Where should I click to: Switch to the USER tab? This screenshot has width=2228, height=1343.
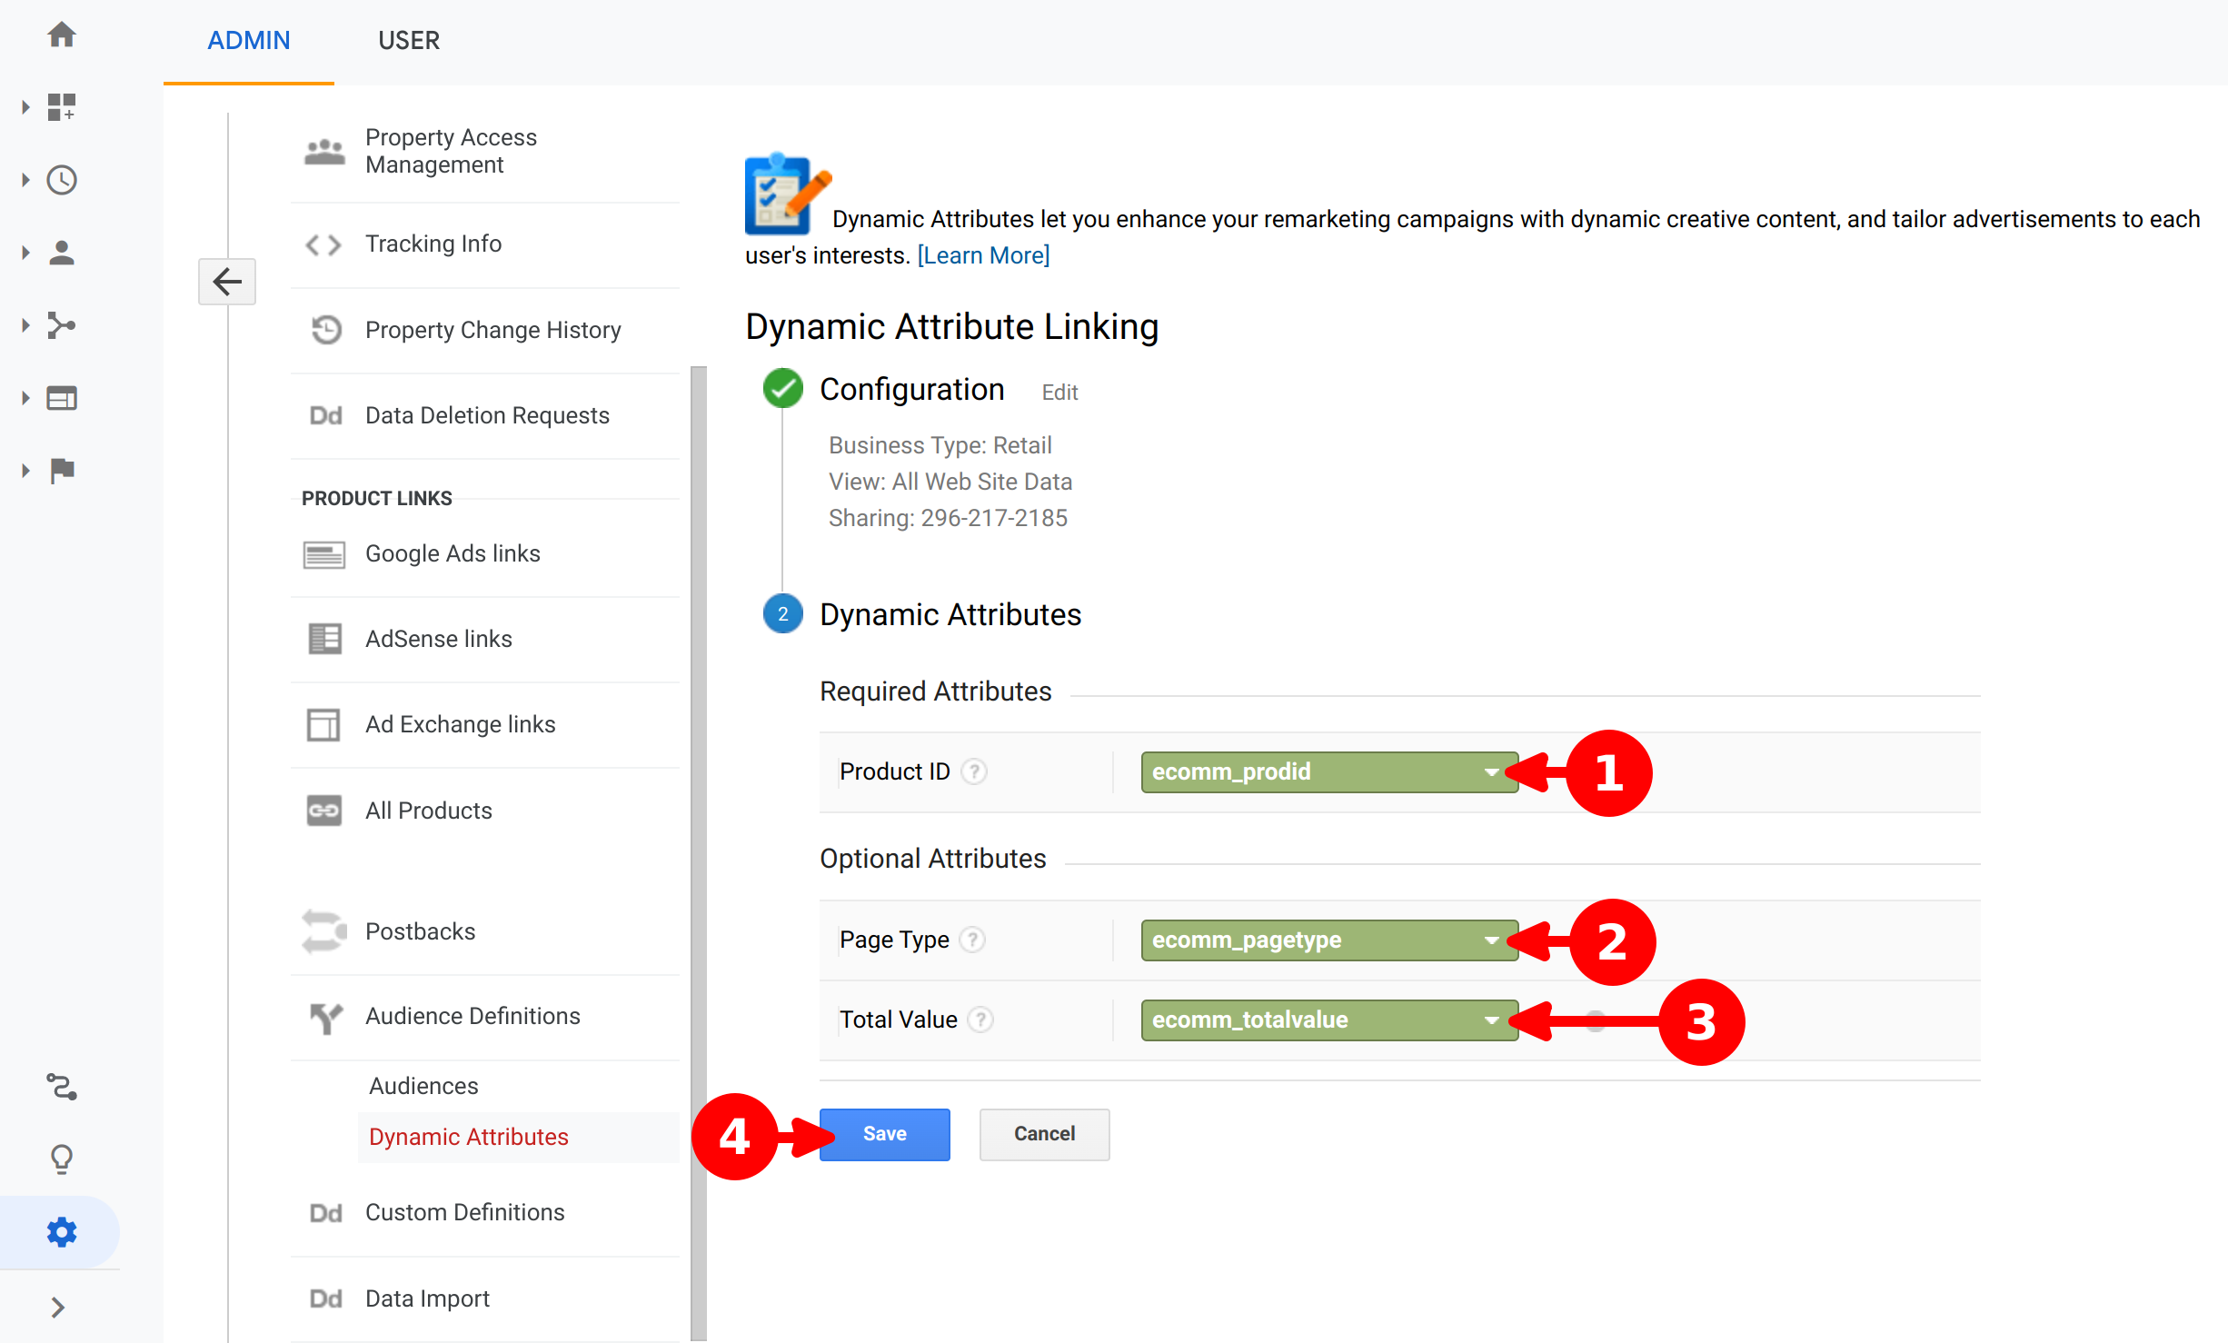point(409,41)
